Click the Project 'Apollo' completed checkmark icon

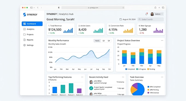[x=91, y=88]
